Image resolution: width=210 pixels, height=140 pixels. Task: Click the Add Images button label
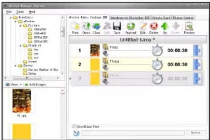pos(37,85)
